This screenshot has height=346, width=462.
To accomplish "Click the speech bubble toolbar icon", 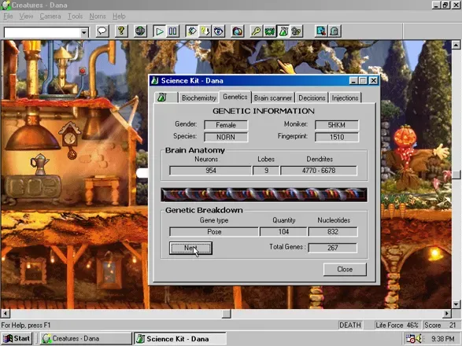I will [102, 31].
